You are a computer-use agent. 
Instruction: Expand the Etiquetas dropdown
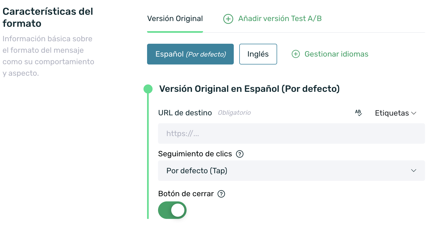coord(396,113)
